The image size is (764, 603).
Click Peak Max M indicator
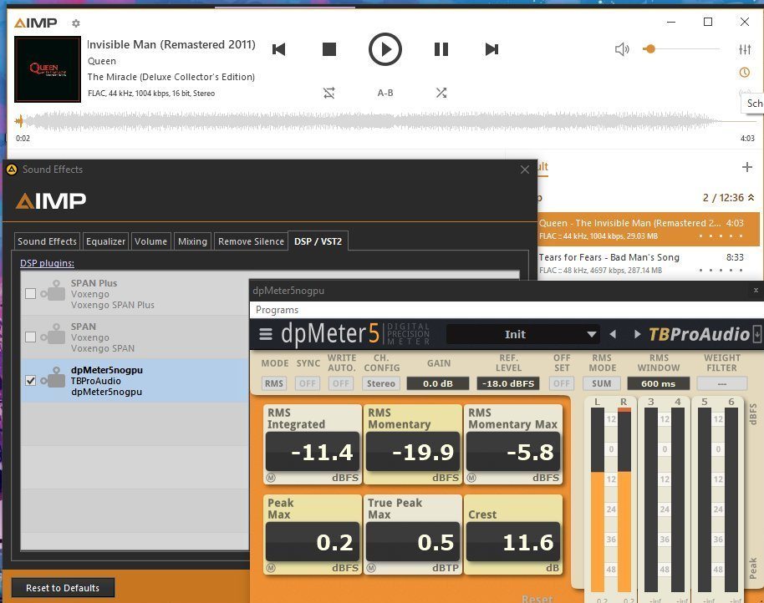(x=271, y=568)
